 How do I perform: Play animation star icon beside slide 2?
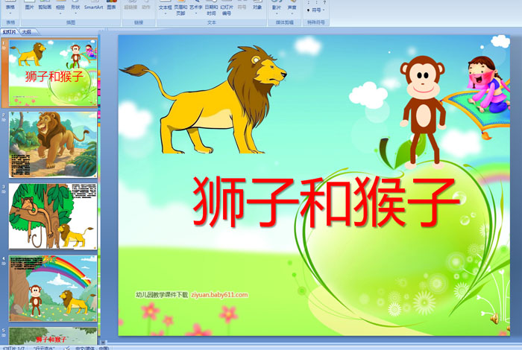coord(4,120)
